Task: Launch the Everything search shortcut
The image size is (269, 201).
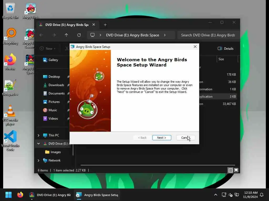Action: coord(10,36)
